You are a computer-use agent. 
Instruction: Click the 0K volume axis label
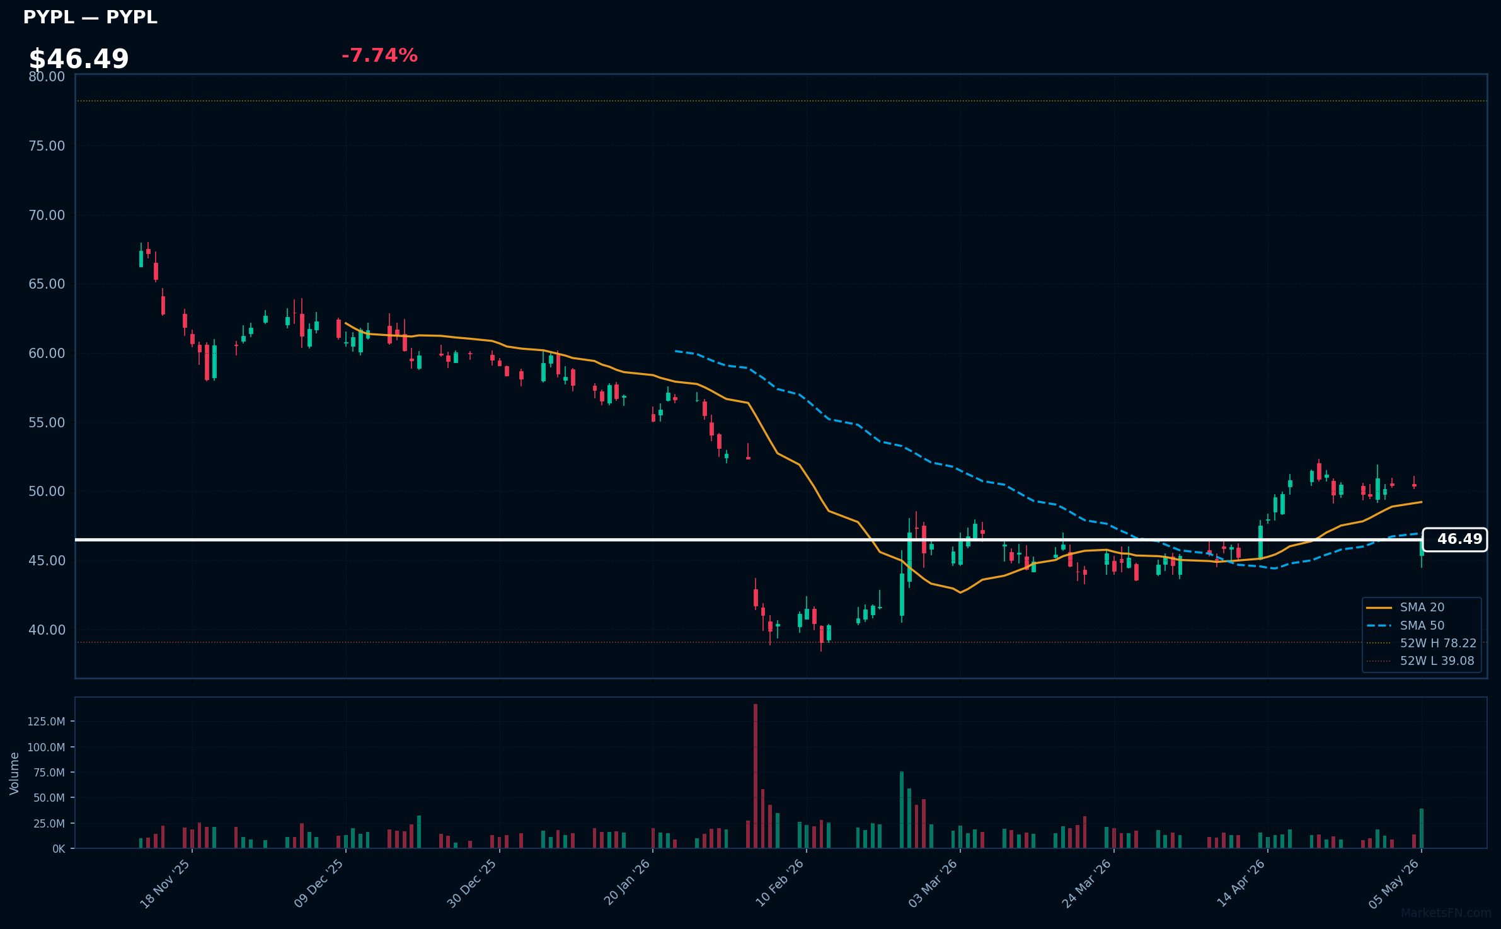point(59,849)
